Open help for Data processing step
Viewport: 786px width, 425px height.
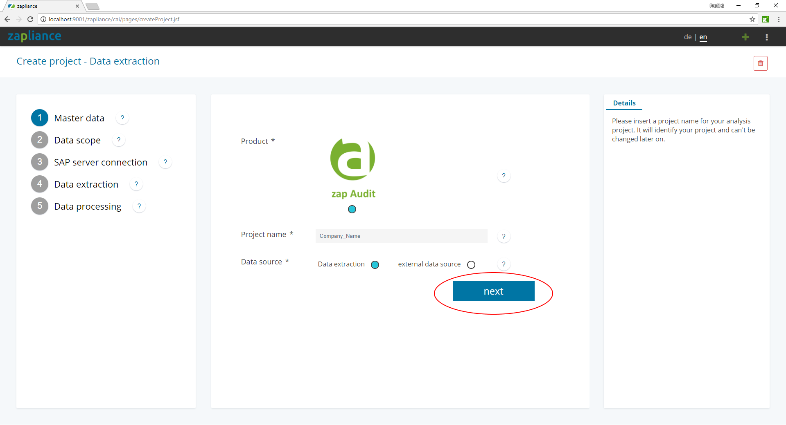coord(139,206)
